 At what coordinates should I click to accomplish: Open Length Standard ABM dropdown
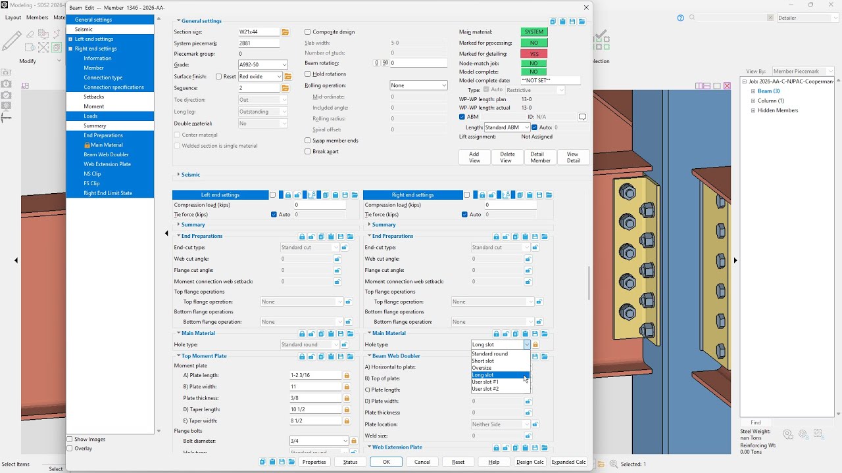(x=507, y=127)
